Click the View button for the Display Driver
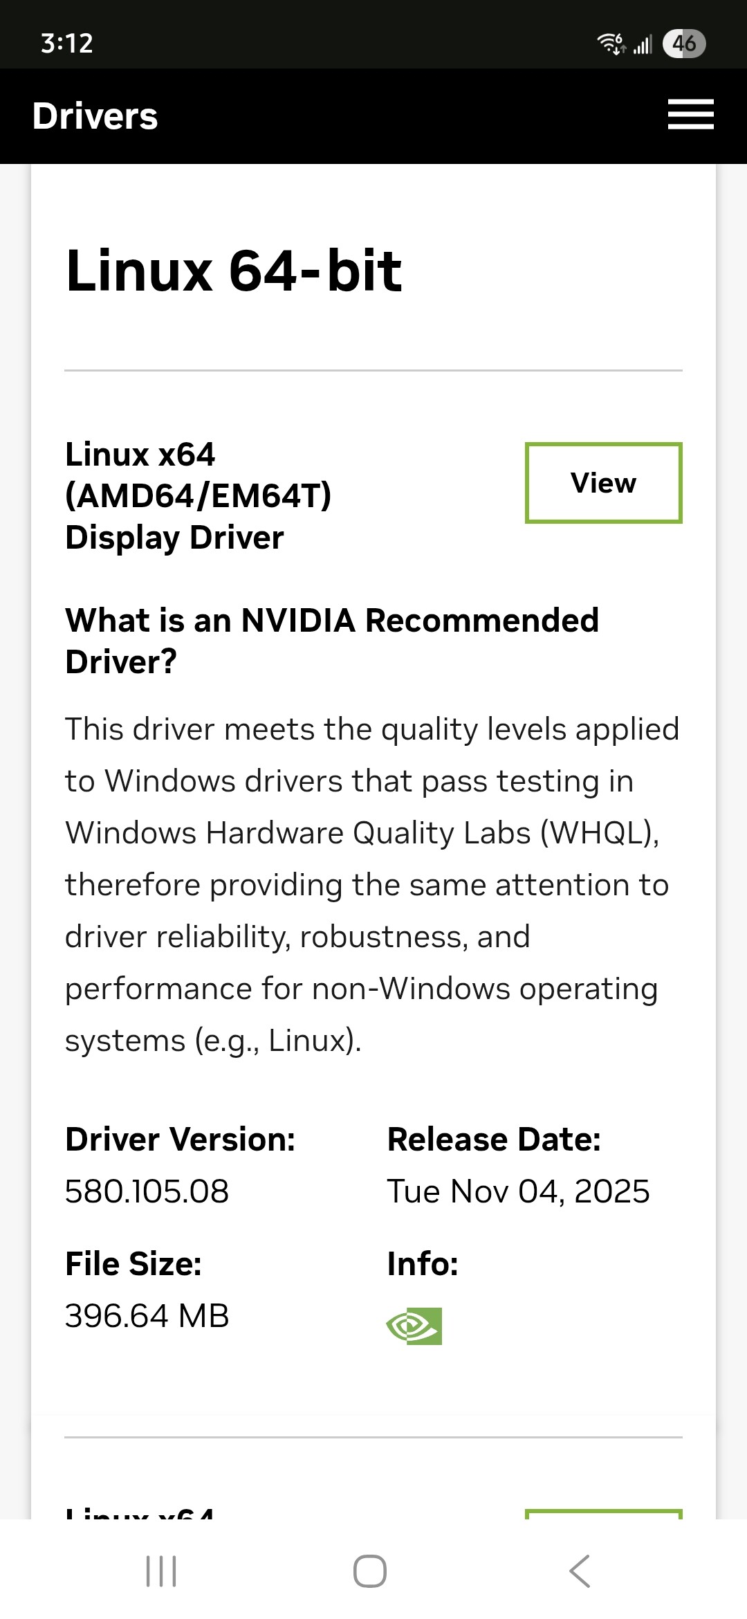This screenshot has width=747, height=1619. point(603,483)
